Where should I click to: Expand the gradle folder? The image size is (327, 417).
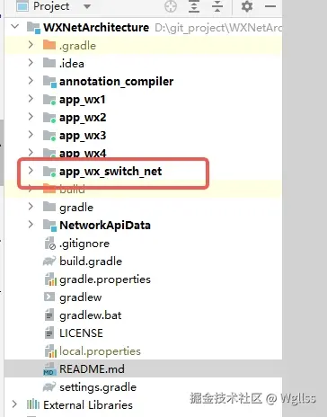(x=31, y=207)
